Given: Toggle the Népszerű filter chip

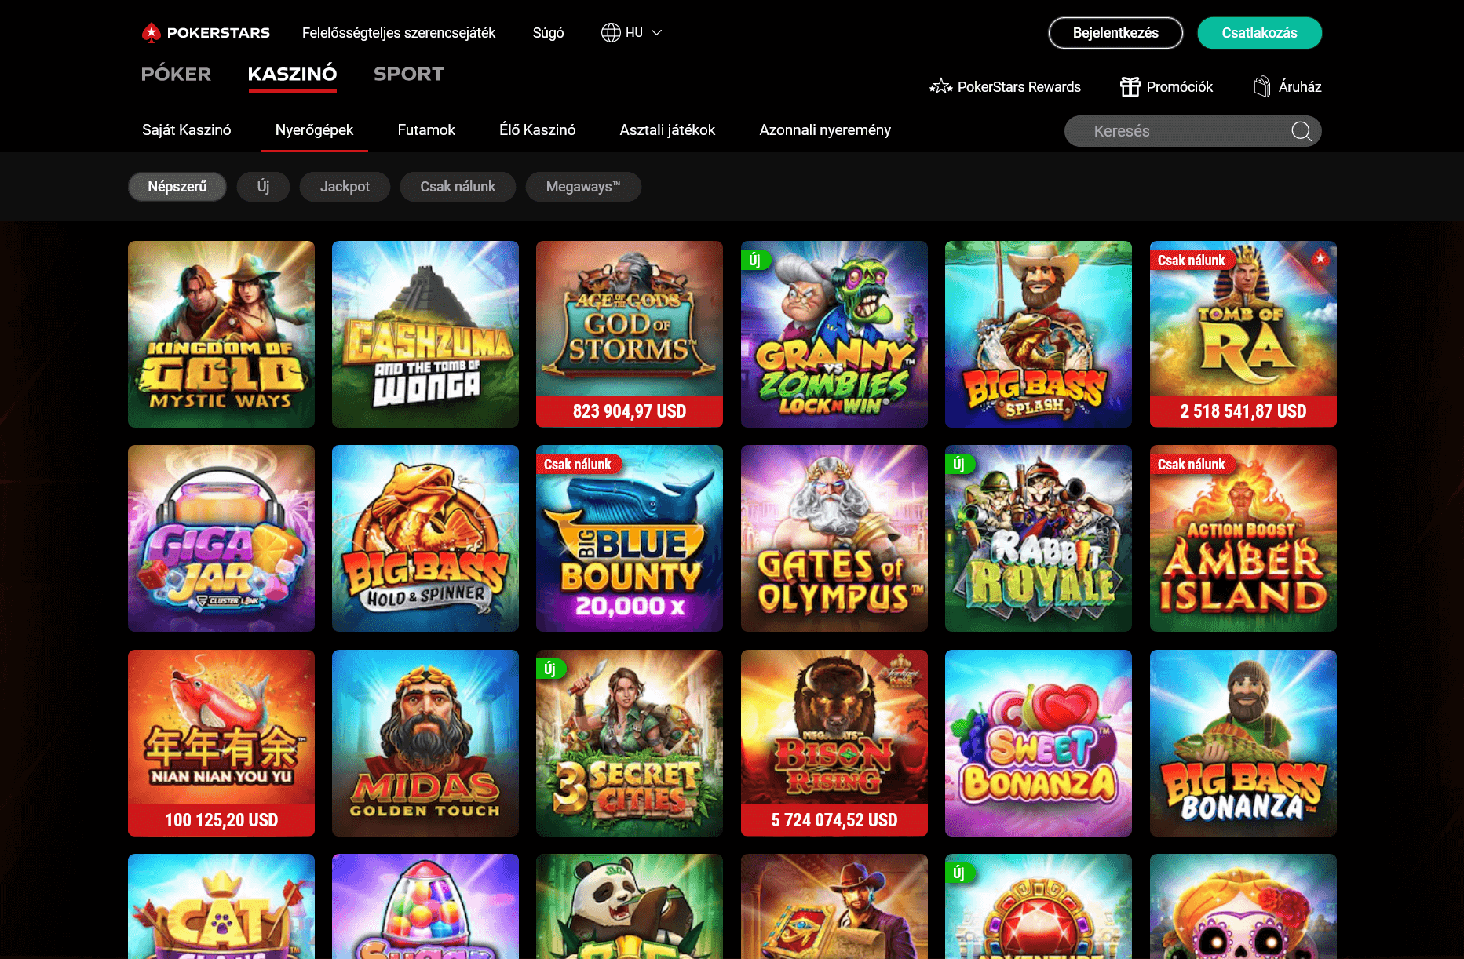Looking at the screenshot, I should (x=177, y=187).
